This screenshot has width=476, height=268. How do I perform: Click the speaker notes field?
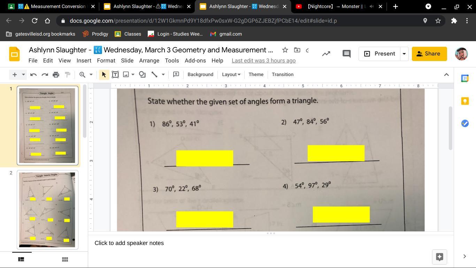point(271,243)
